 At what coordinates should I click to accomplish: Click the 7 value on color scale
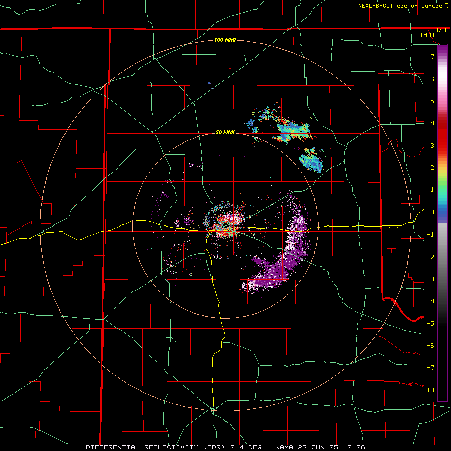click(432, 56)
